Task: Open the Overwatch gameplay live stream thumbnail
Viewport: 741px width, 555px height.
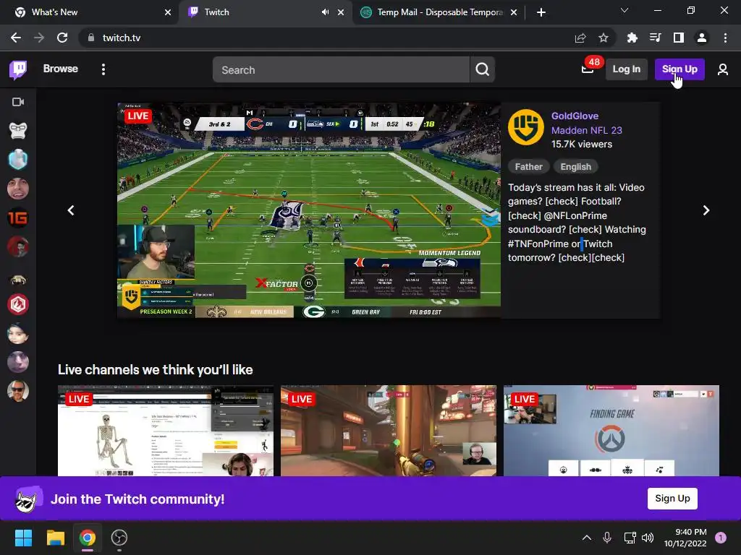Action: (389, 431)
